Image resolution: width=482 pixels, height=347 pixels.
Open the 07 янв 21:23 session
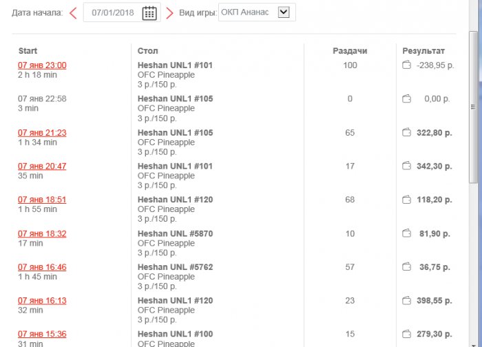tap(42, 133)
